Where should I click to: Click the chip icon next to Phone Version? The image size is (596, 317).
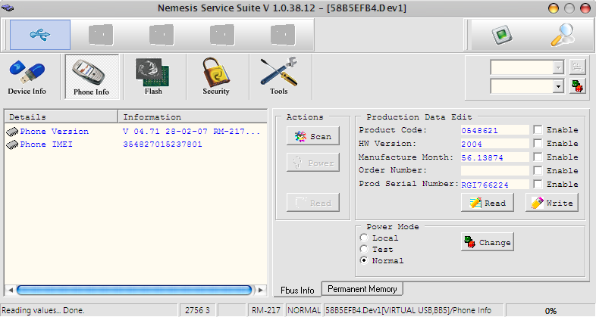click(12, 132)
